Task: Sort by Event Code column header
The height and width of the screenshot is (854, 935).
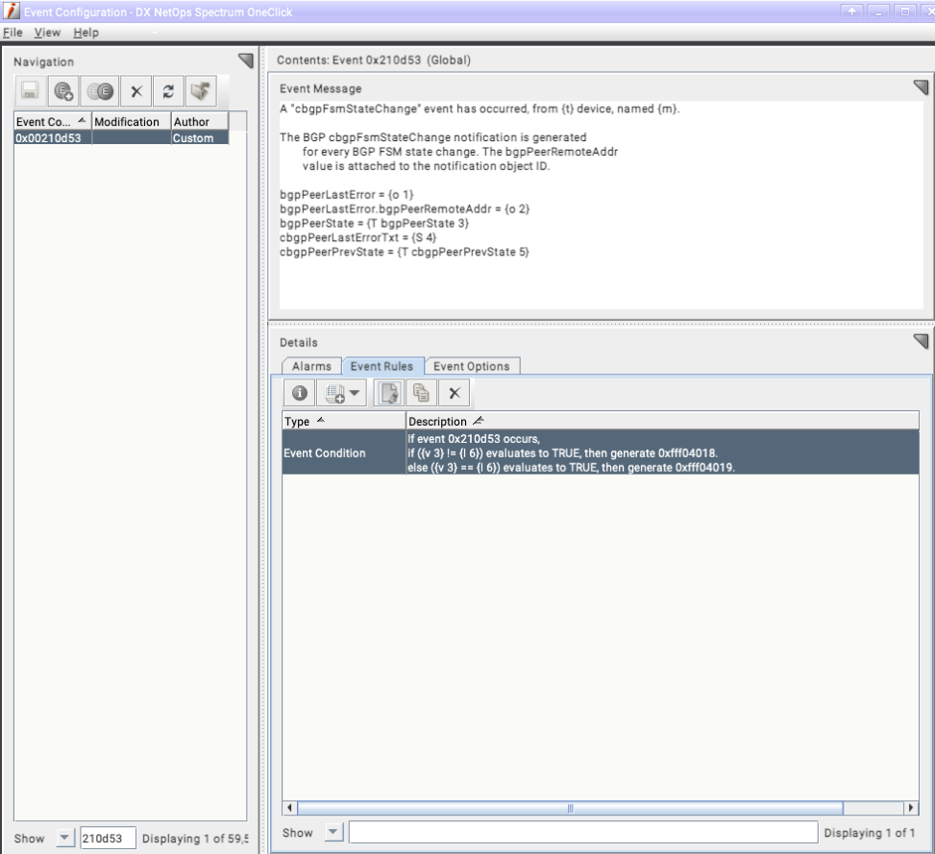Action: click(x=48, y=122)
